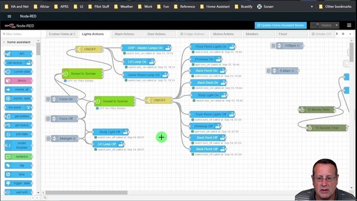
Task: Open the disabled Fridge Actions tab
Action: pos(192,34)
